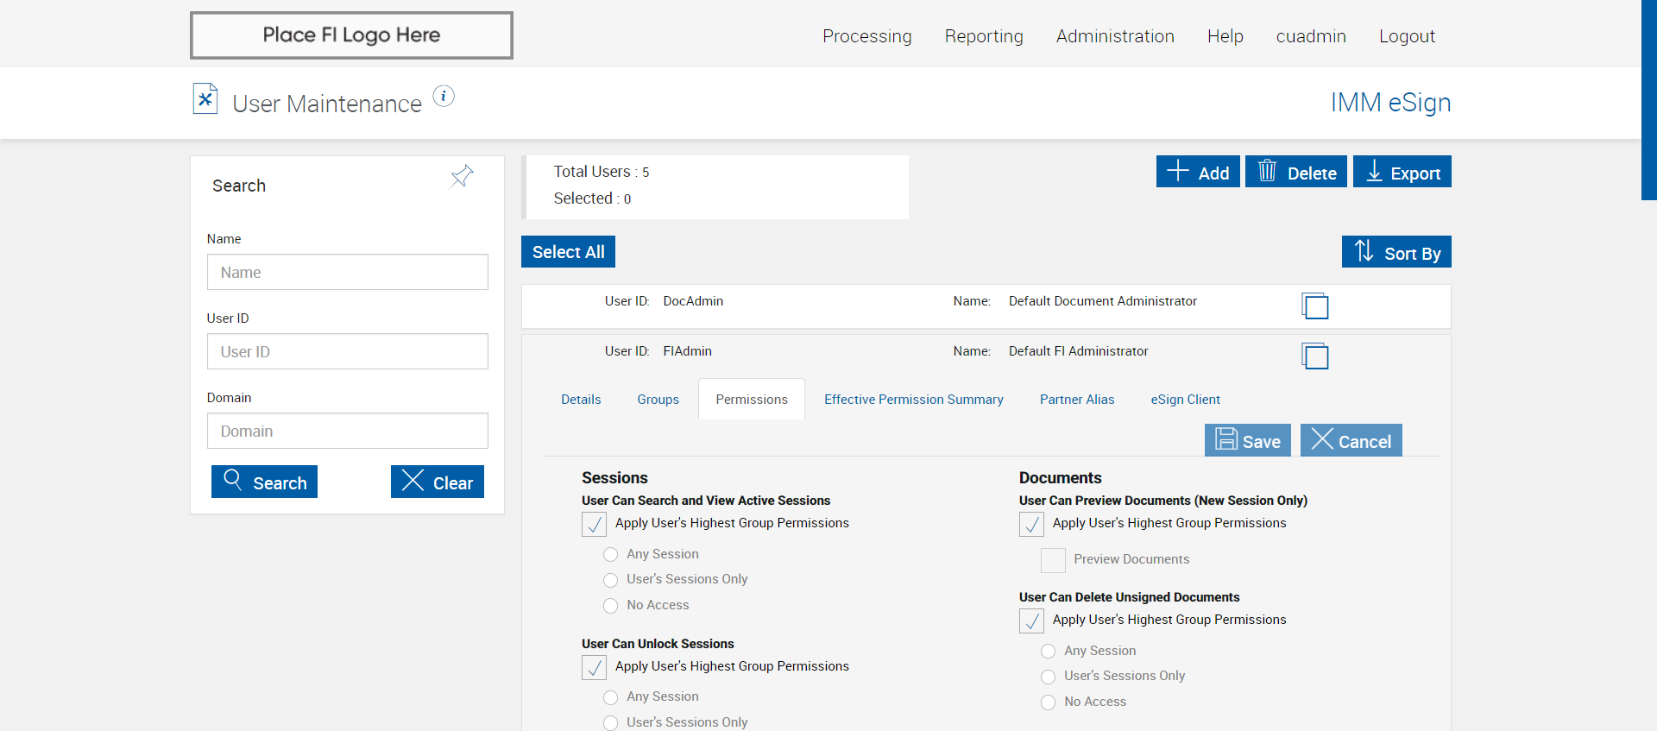Open the Administration menu

click(x=1115, y=36)
